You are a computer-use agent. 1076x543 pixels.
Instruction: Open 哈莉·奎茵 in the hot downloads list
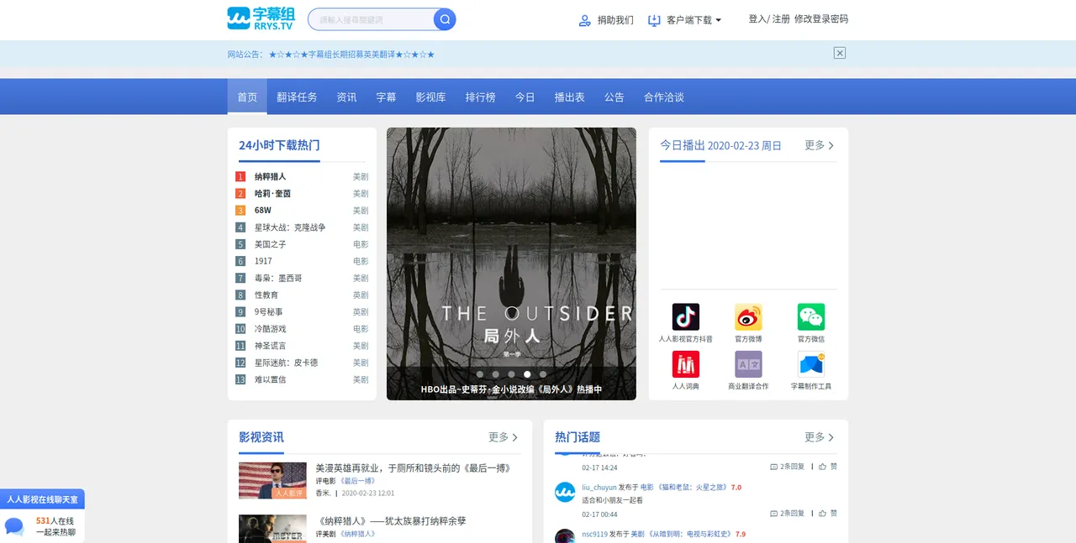(272, 194)
